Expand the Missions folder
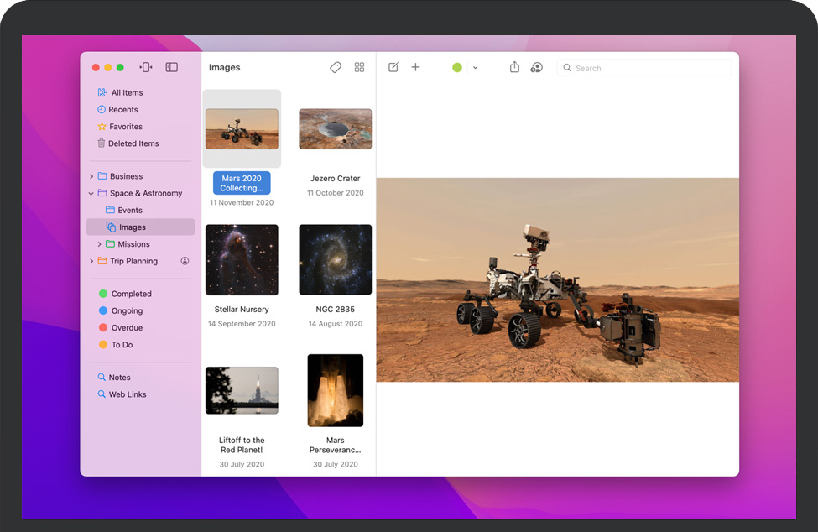The height and width of the screenshot is (532, 818). tap(100, 244)
